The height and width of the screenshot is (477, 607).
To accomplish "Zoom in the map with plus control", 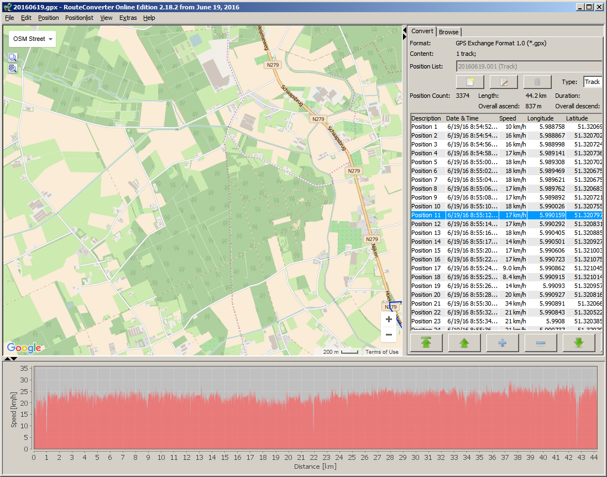I will coord(389,319).
